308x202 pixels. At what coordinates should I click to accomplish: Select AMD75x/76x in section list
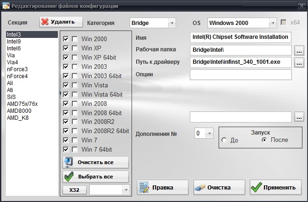pos(32,104)
